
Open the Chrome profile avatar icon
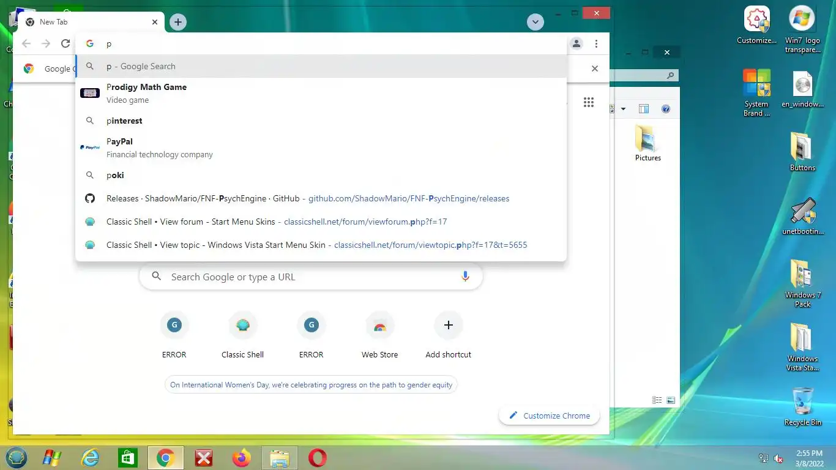click(x=577, y=43)
